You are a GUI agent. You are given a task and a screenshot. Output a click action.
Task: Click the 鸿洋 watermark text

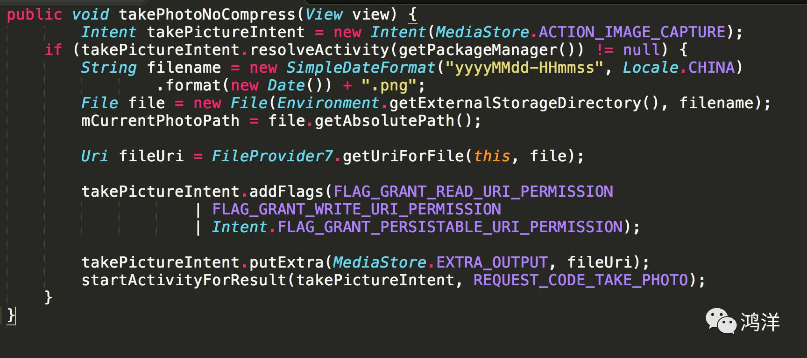click(x=760, y=322)
